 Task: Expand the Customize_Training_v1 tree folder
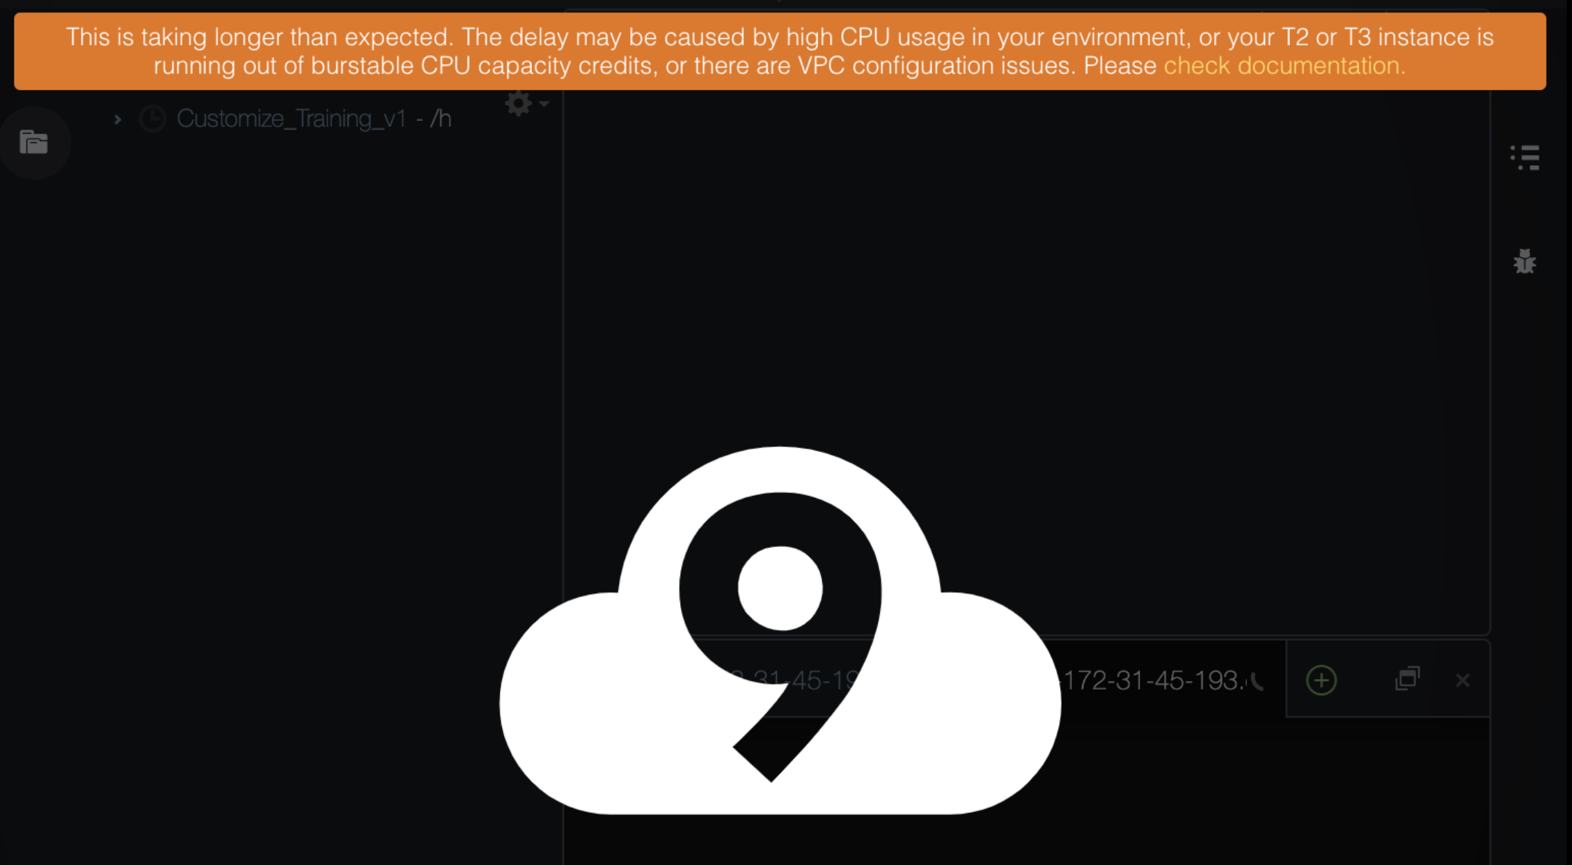(x=118, y=120)
